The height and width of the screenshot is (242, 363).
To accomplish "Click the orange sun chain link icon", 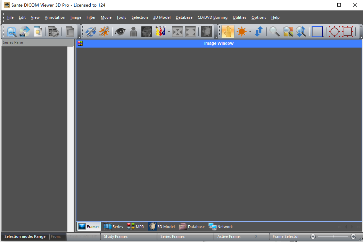I will pos(104,32).
